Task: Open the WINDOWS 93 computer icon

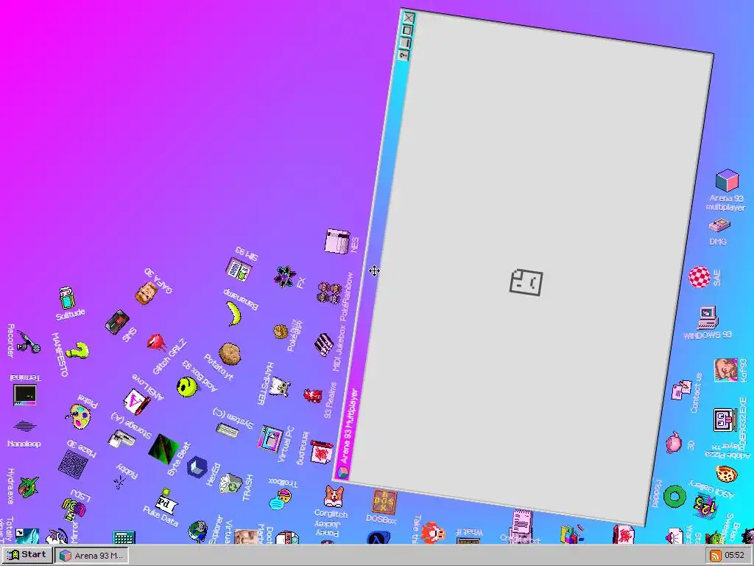Action: click(x=708, y=318)
